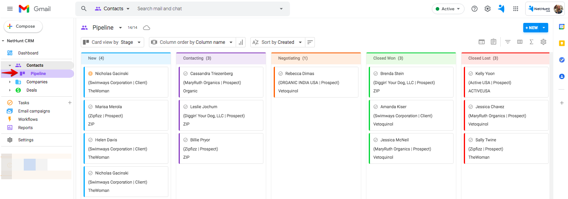Open the Sort by Created dropdown
Screen dimensions: 568x199
pyautogui.click(x=277, y=42)
